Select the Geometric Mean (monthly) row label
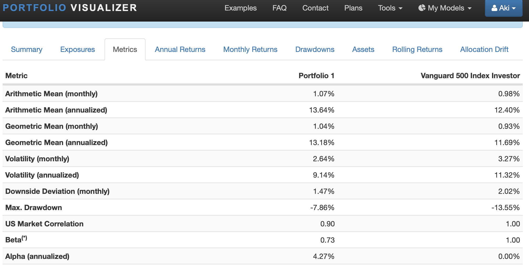This screenshot has height=267, width=529. (52, 126)
